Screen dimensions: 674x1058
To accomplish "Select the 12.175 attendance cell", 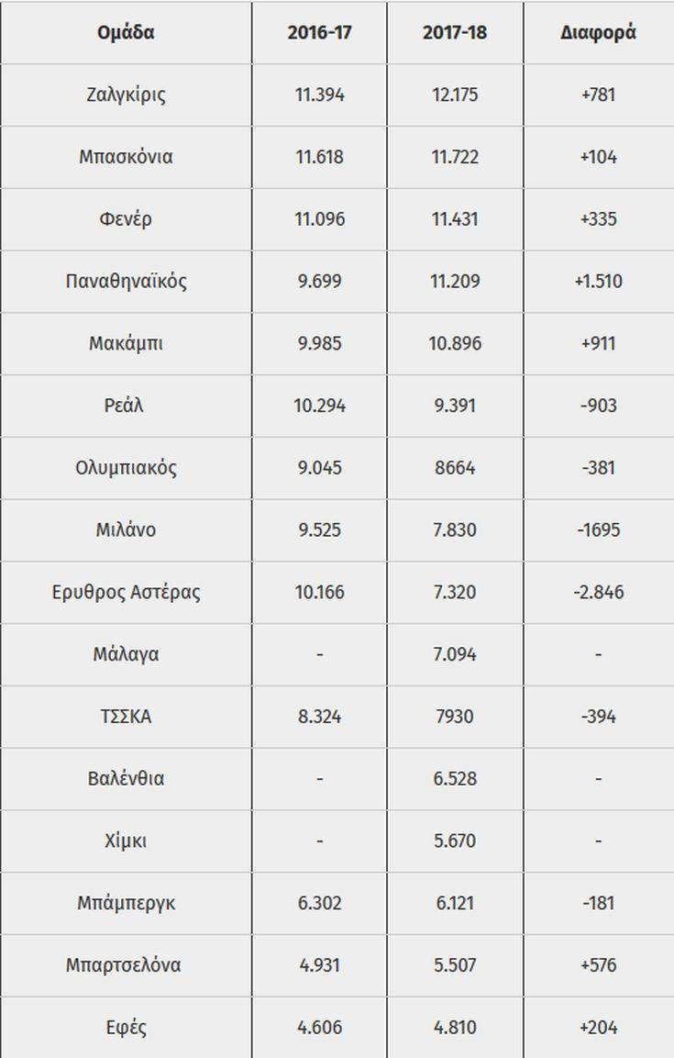I will click(454, 95).
